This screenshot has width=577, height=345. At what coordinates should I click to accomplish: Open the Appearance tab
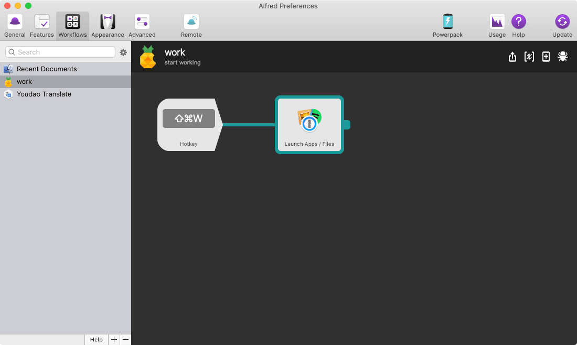click(x=108, y=26)
